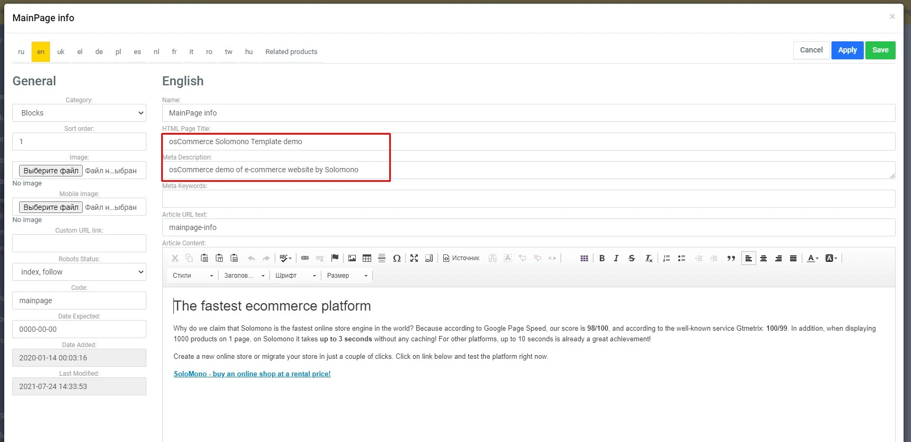This screenshot has height=442, width=911.
Task: Maximize the editor with the fullscreen icon
Action: tap(414, 258)
